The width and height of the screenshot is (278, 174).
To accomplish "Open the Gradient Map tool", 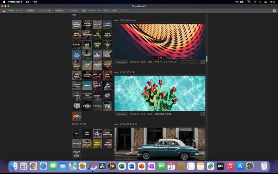I will (x=107, y=65).
